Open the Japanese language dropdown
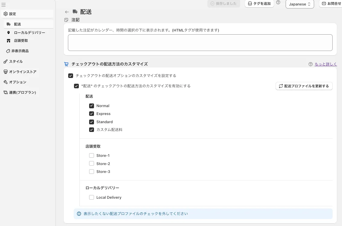This screenshot has height=226, width=342. pyautogui.click(x=300, y=4)
